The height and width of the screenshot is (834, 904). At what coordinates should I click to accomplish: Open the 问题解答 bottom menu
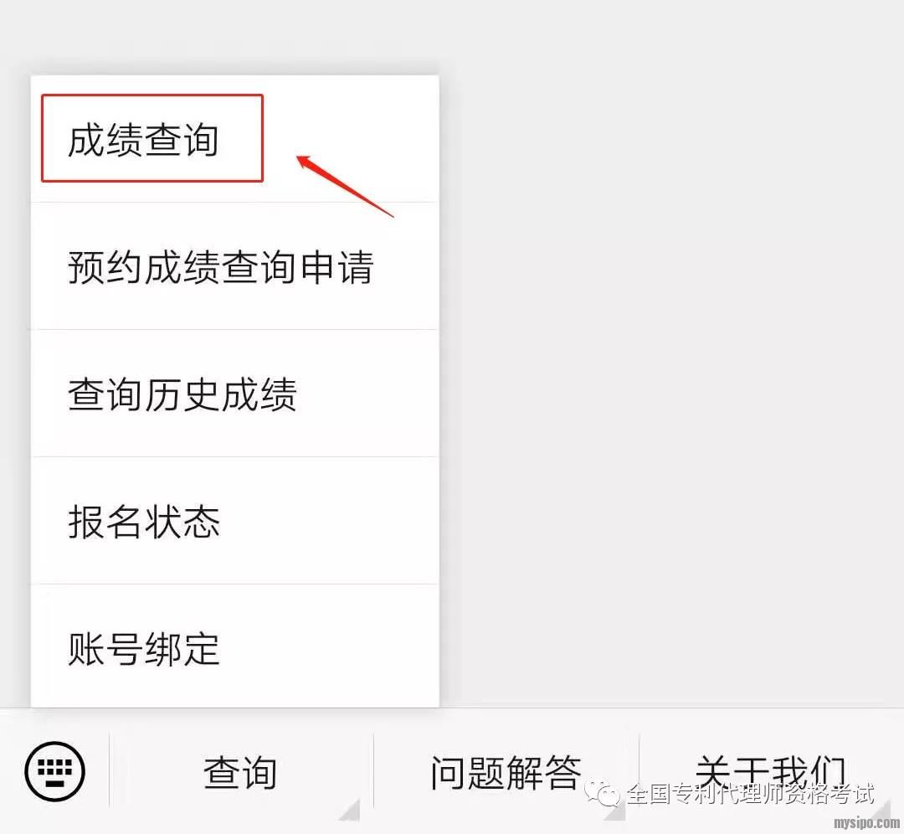(506, 772)
